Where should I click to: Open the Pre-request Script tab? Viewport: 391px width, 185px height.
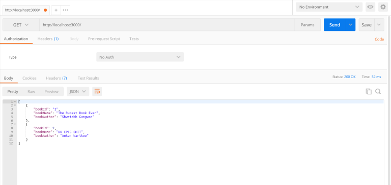(x=104, y=39)
